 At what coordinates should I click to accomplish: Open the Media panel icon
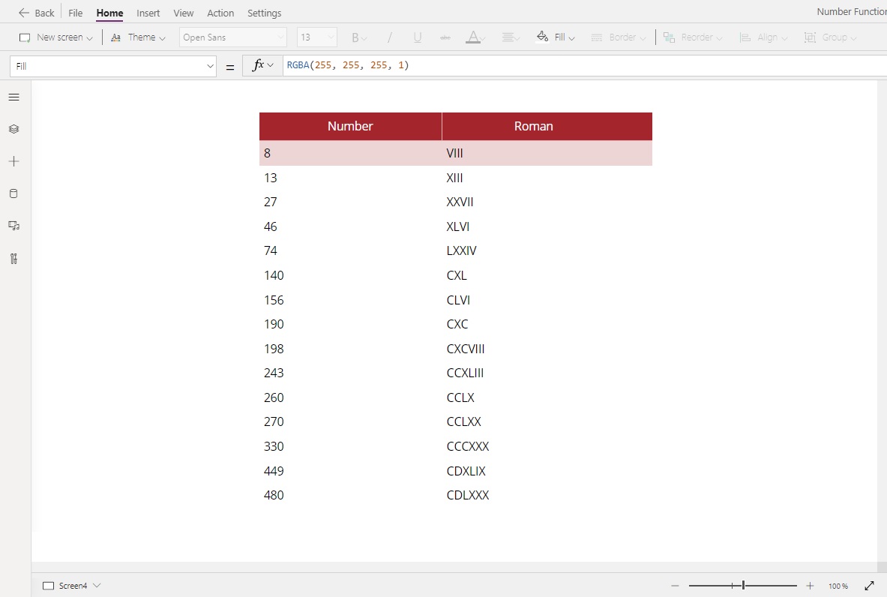click(14, 226)
